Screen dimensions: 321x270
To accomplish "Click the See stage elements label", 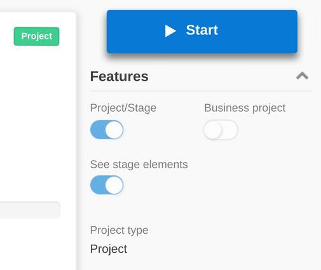I will (139, 165).
